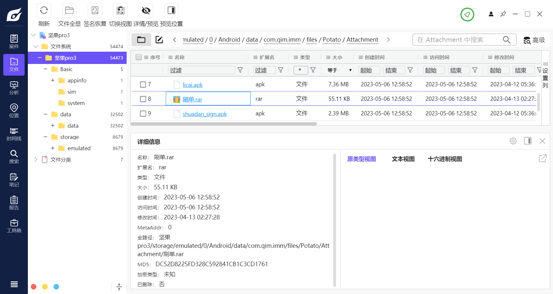Expand the 文件分类 tree node
This screenshot has height=294, width=553.
36,159
